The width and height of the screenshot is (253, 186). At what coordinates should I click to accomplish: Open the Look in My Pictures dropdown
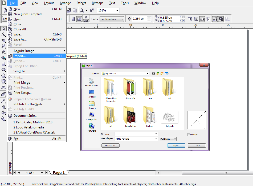(x=148, y=74)
